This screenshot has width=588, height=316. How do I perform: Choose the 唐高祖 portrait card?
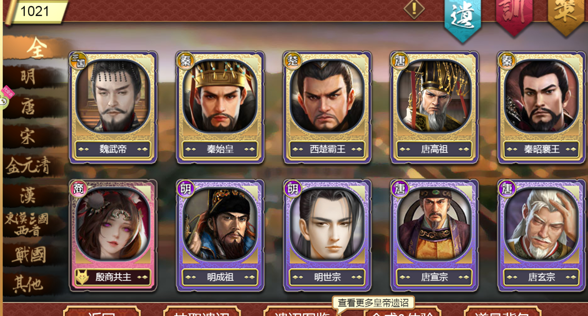(x=434, y=108)
